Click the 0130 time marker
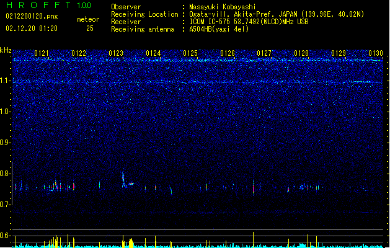 [376, 53]
